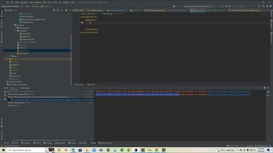Select data.sql file

coord(21,48)
